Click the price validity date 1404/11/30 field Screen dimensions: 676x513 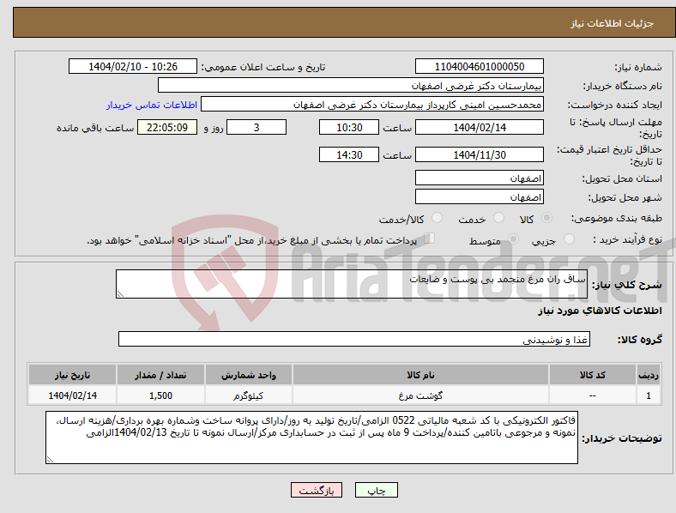coord(479,154)
